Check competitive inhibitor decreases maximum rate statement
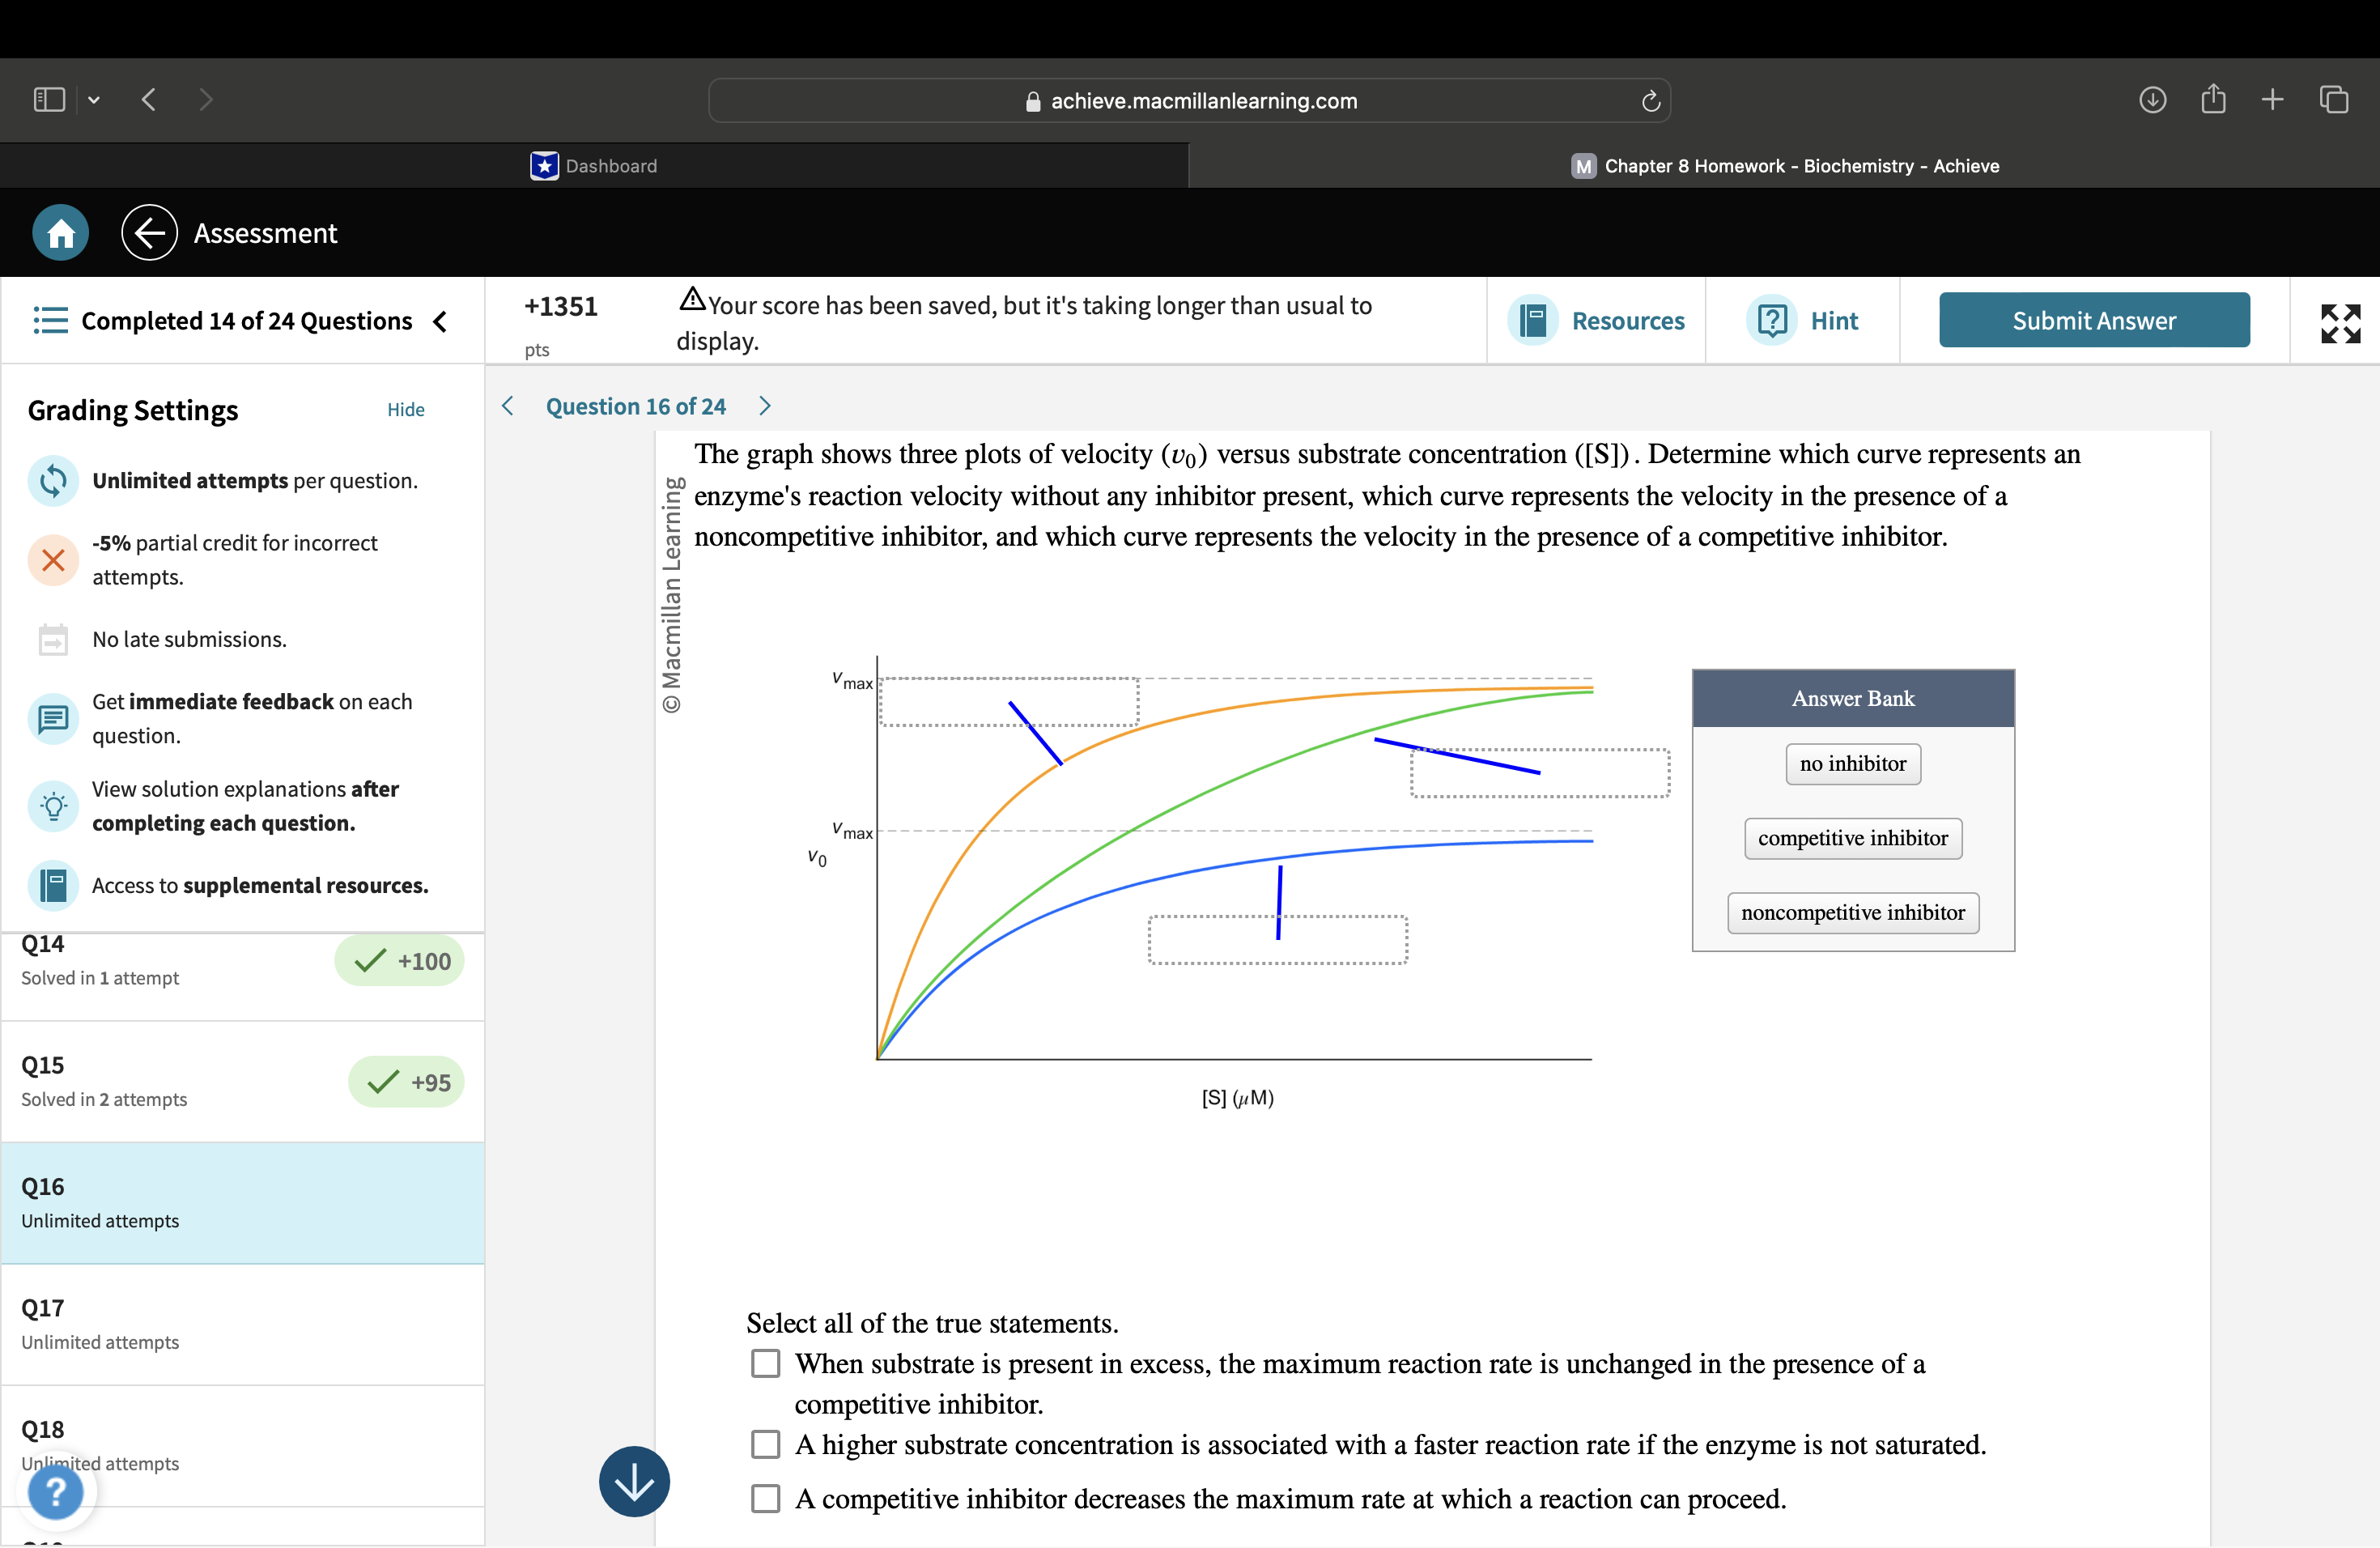 click(765, 1498)
